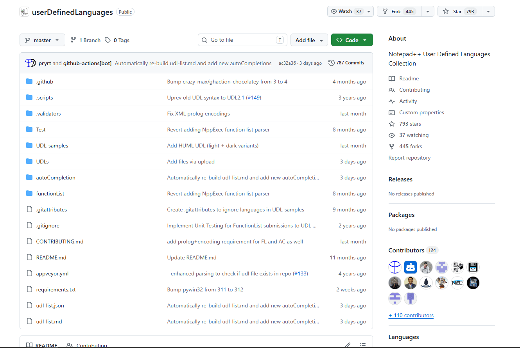Open the Packages heading link
520x348 pixels.
(402, 215)
